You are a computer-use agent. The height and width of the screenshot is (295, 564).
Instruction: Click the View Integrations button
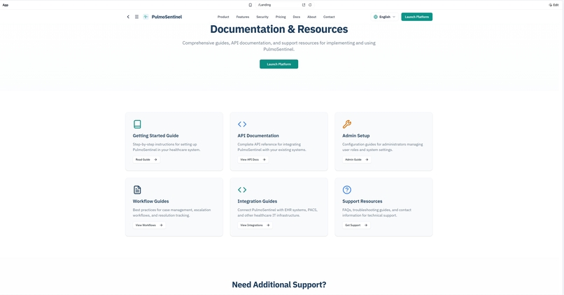pyautogui.click(x=255, y=225)
